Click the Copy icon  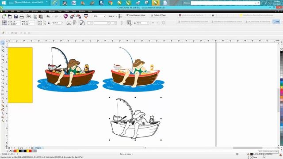35,17
